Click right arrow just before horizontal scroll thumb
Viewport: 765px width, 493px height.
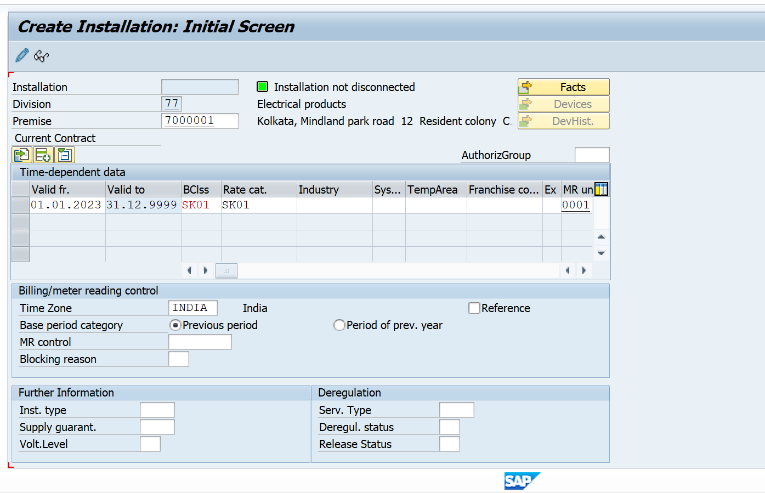[206, 270]
